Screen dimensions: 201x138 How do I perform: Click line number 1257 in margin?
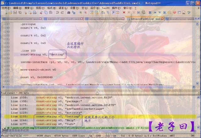point(6,62)
